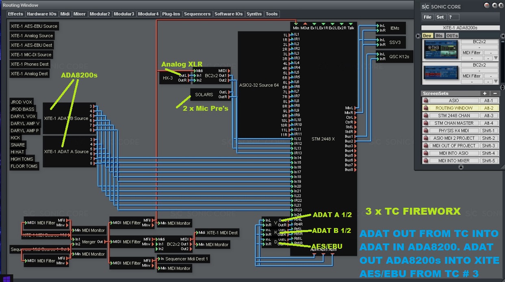The height and width of the screenshot is (282, 505).
Task: Select the XITE-1 Analog Source module
Action: pyautogui.click(x=32, y=36)
